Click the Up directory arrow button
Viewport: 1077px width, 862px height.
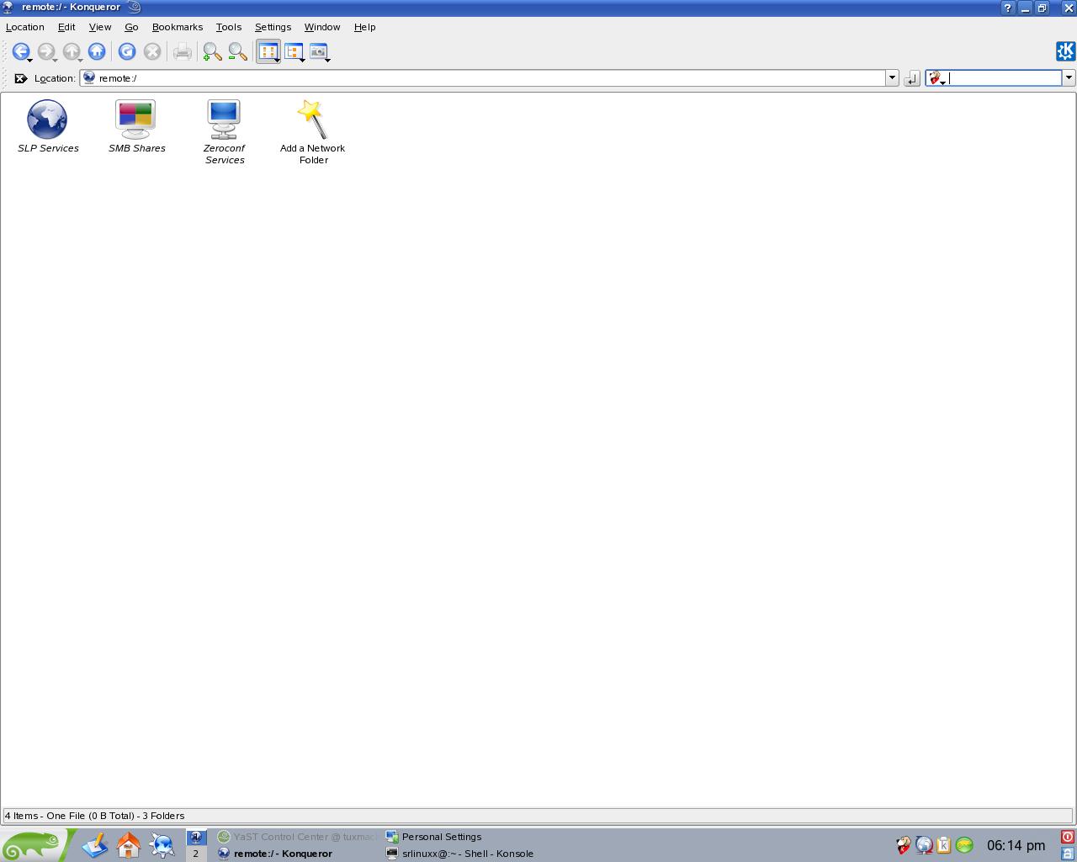click(x=72, y=52)
